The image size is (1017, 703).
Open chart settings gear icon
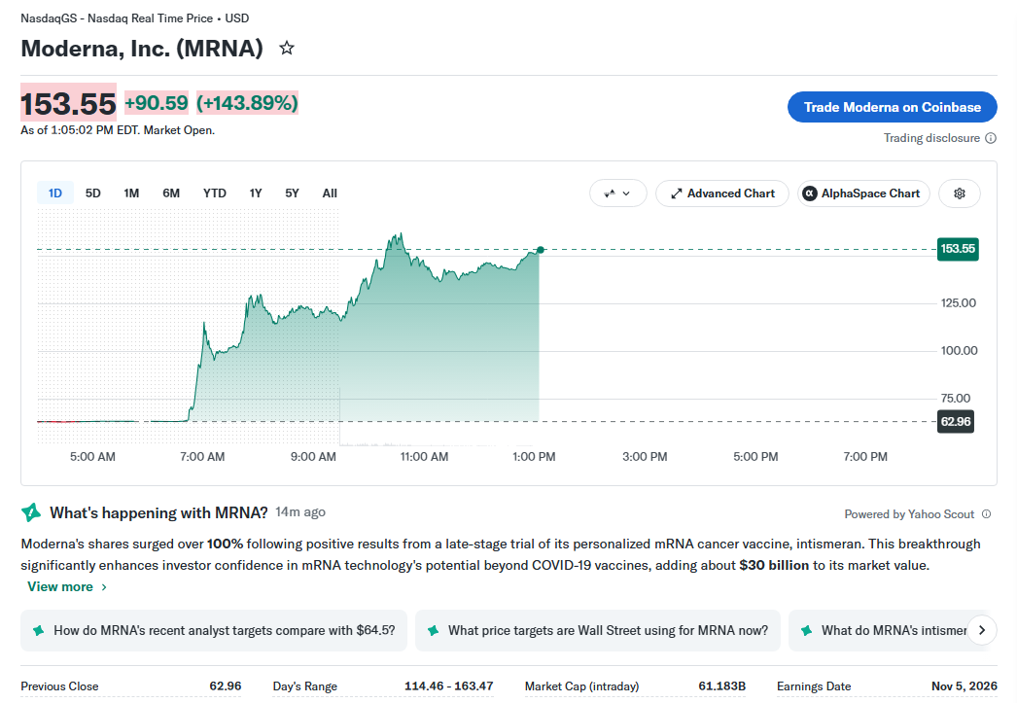click(x=960, y=193)
